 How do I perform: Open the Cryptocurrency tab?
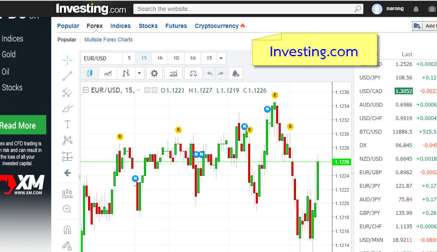pyautogui.click(x=216, y=26)
